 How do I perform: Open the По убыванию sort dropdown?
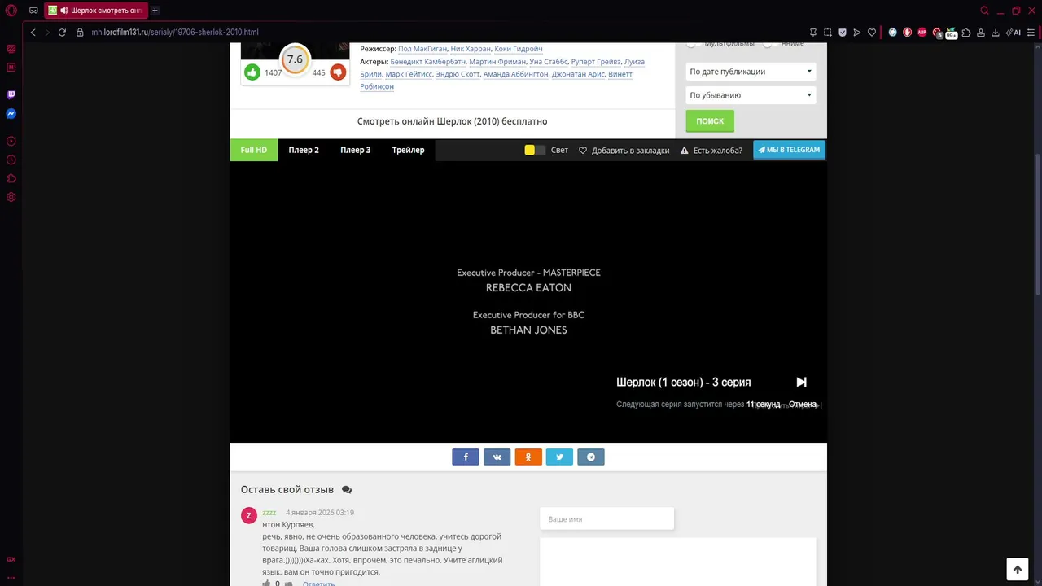(x=751, y=95)
